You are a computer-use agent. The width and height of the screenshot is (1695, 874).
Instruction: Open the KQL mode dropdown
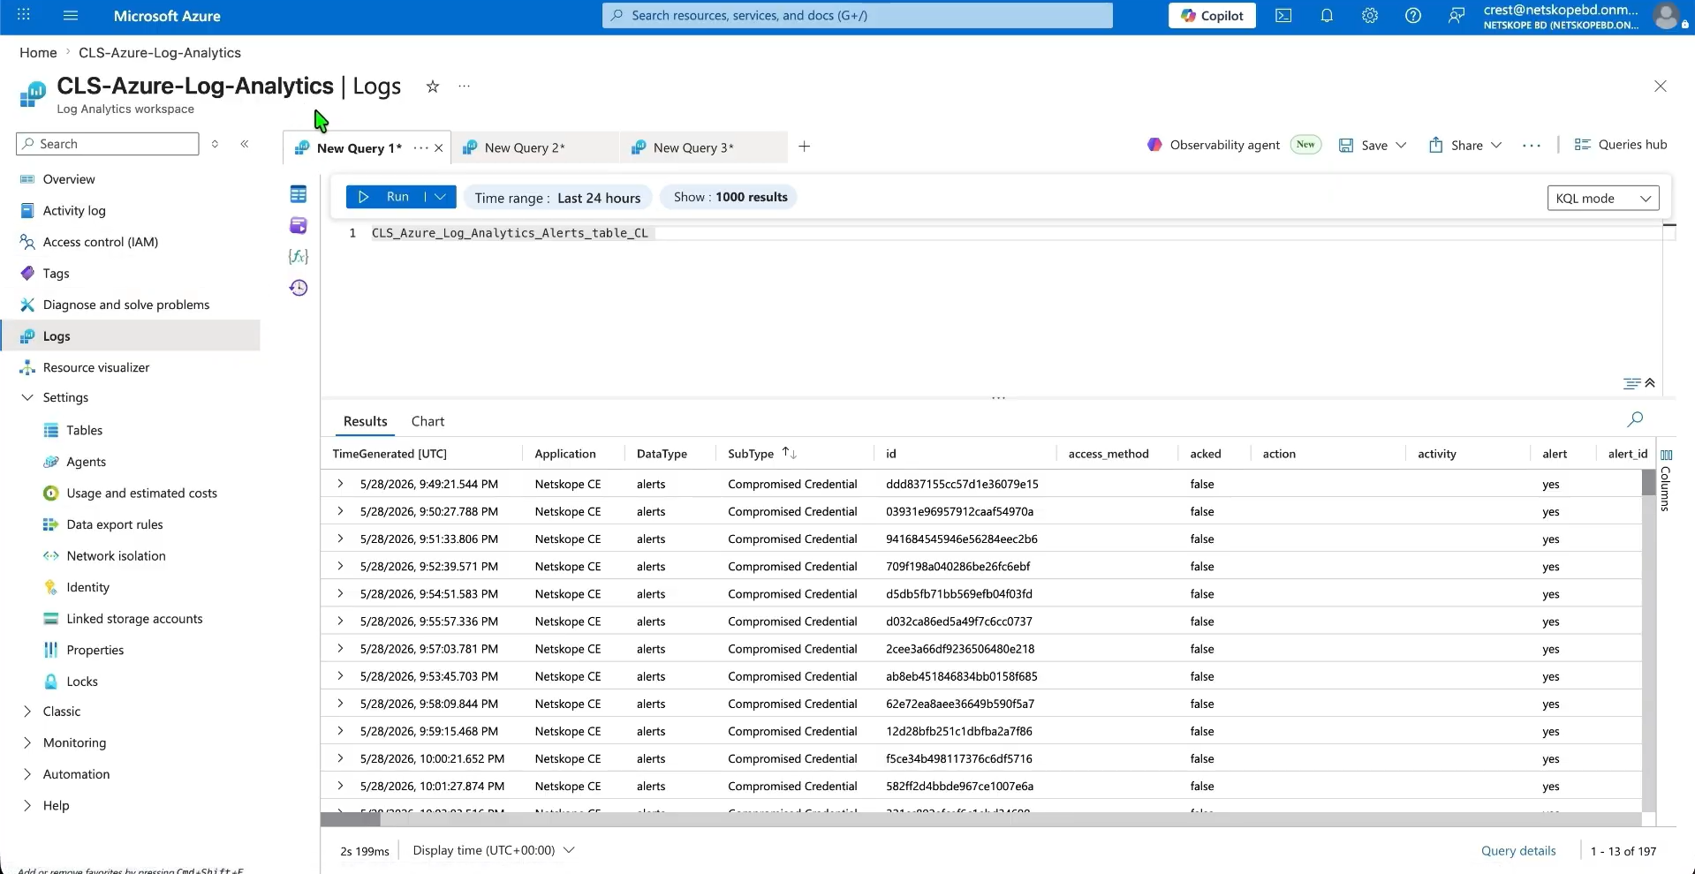coord(1603,198)
